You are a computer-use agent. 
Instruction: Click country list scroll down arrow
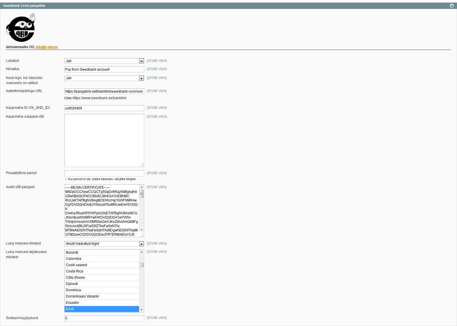click(x=142, y=310)
